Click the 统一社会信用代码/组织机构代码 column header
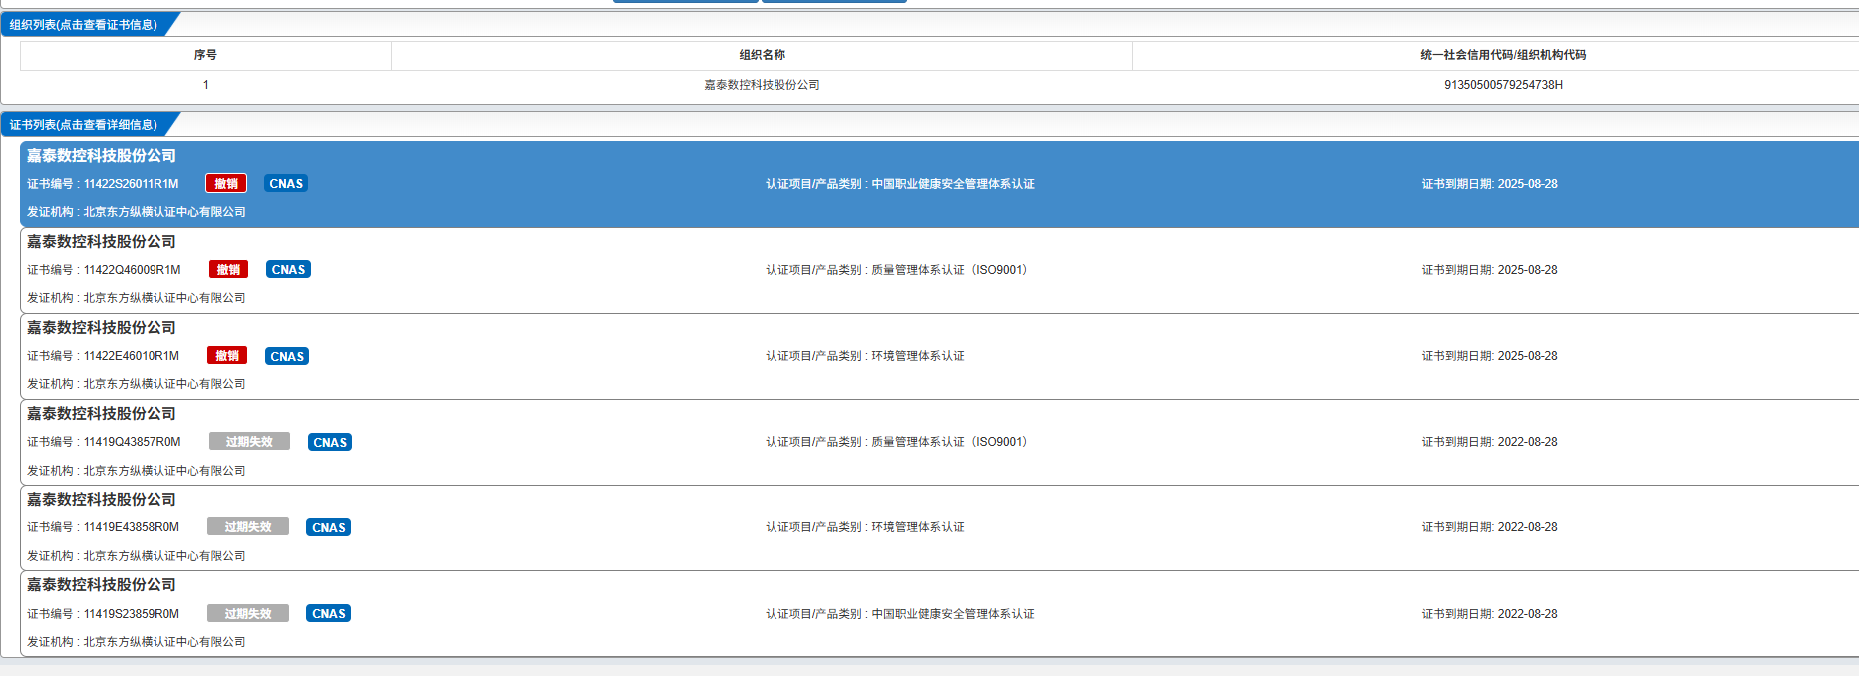The image size is (1859, 676). tap(1503, 55)
